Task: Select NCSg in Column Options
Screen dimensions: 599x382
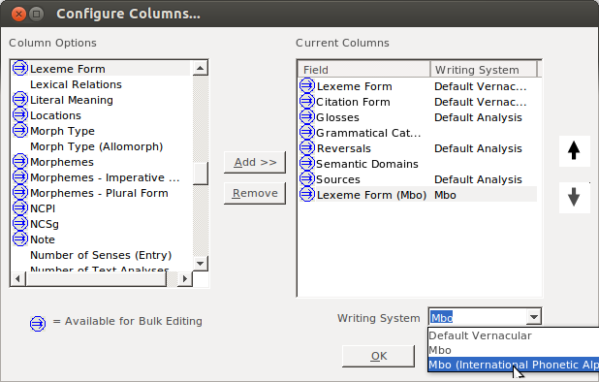Action: click(45, 224)
